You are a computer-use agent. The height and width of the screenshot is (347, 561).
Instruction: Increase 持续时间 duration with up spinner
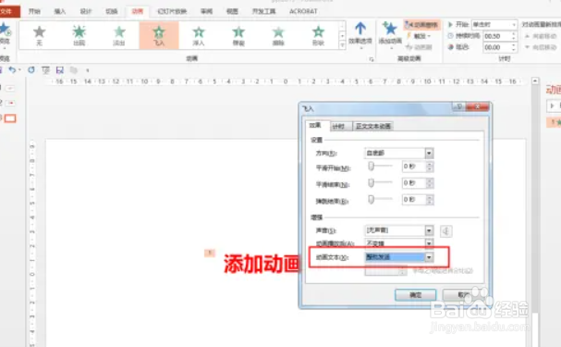pyautogui.click(x=514, y=34)
